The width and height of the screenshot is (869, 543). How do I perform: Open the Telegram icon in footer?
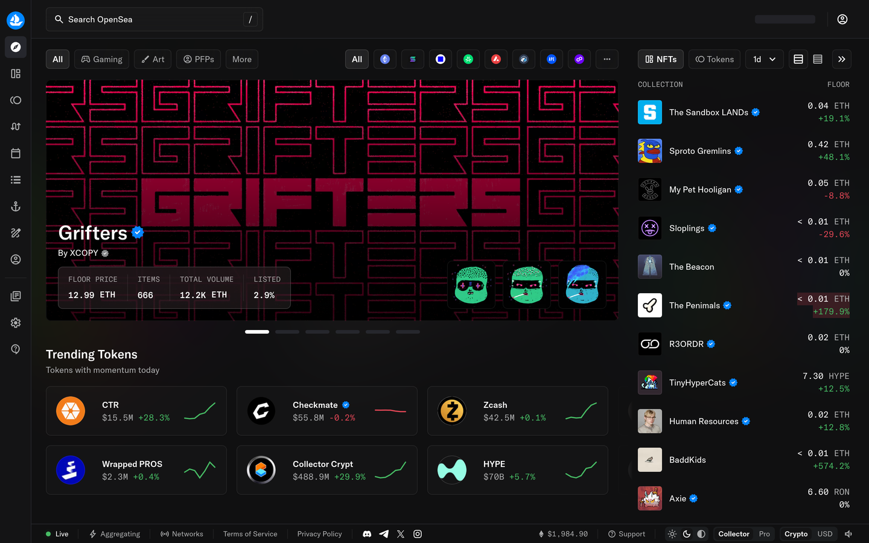pos(384,534)
